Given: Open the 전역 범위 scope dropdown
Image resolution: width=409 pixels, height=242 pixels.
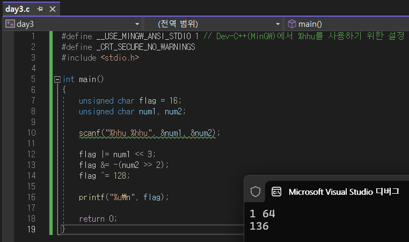Looking at the screenshot, I should click(x=278, y=24).
